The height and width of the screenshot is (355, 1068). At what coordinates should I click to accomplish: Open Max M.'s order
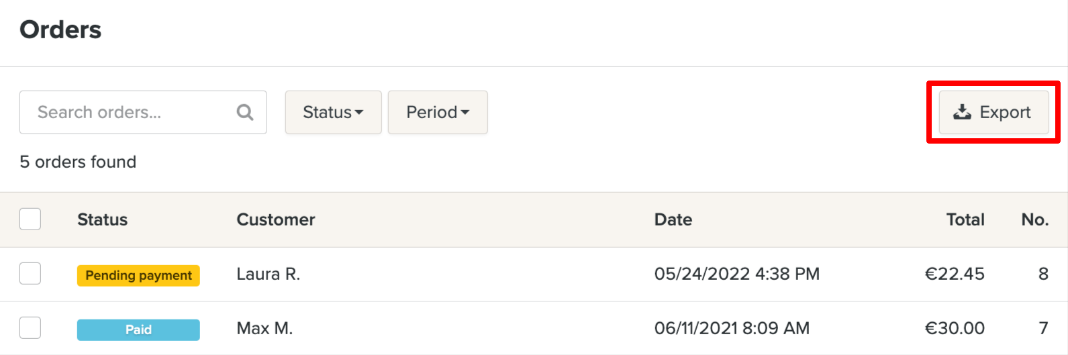(x=264, y=328)
